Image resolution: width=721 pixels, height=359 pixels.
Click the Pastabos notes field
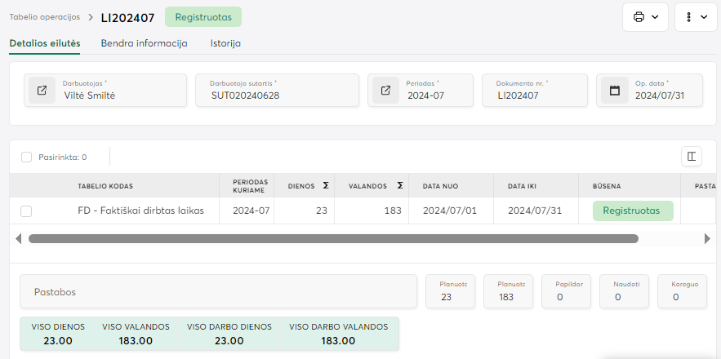click(218, 291)
